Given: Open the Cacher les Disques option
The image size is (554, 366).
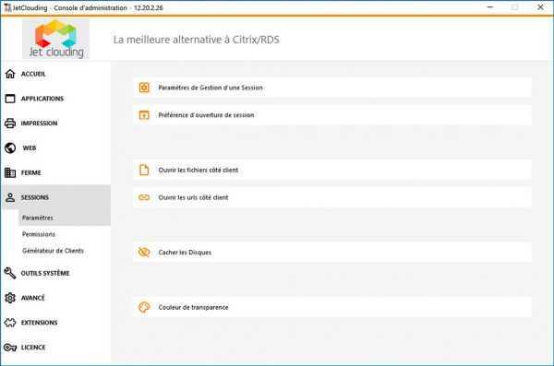Looking at the screenshot, I should click(x=332, y=253).
